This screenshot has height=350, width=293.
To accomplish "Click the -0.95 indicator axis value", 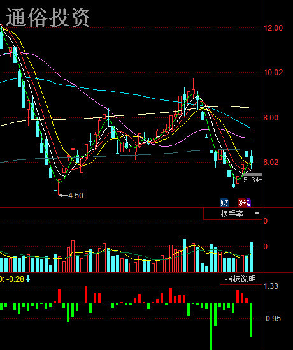I will pyautogui.click(x=272, y=319).
